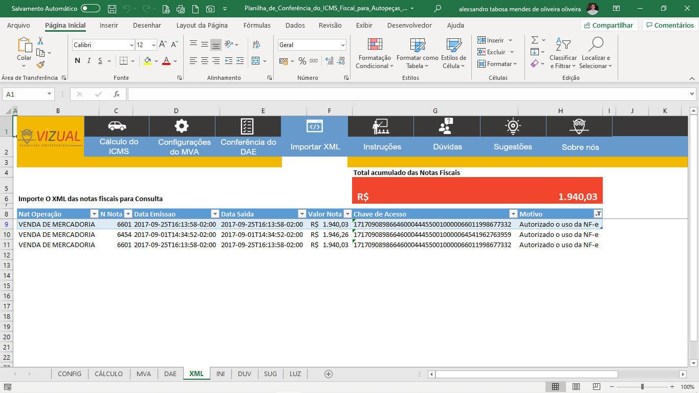
Task: Click the Format Painter brush icon
Action: pyautogui.click(x=40, y=64)
